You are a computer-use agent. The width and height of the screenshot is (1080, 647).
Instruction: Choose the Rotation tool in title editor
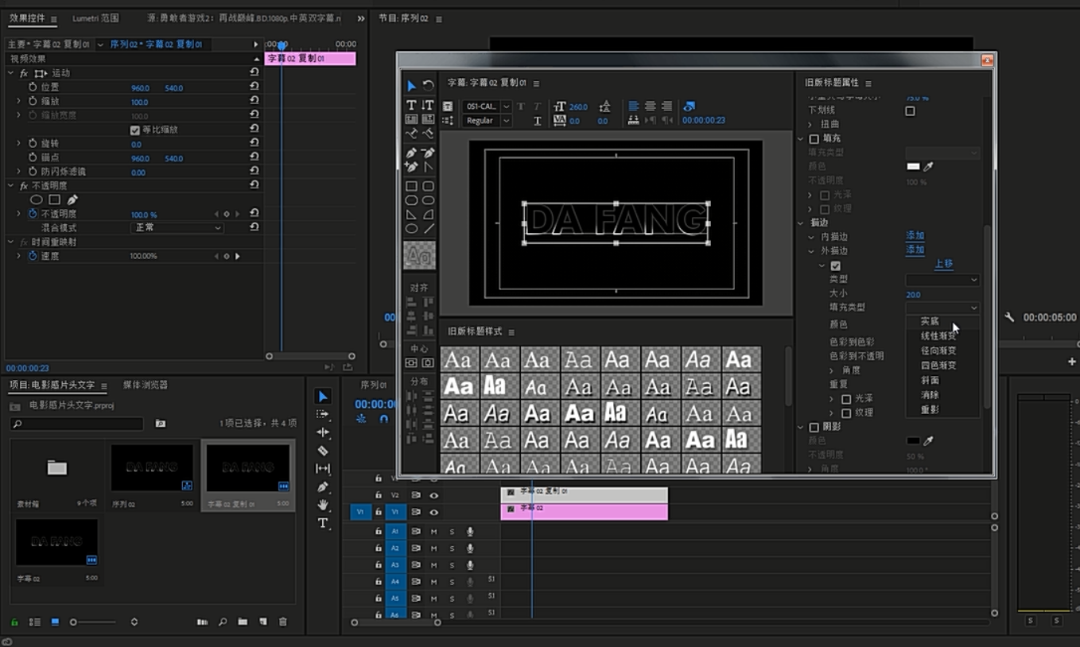click(x=428, y=86)
